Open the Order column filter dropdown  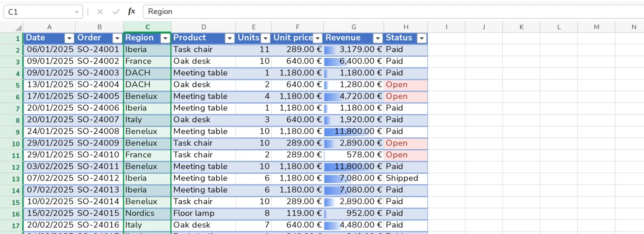click(x=117, y=38)
